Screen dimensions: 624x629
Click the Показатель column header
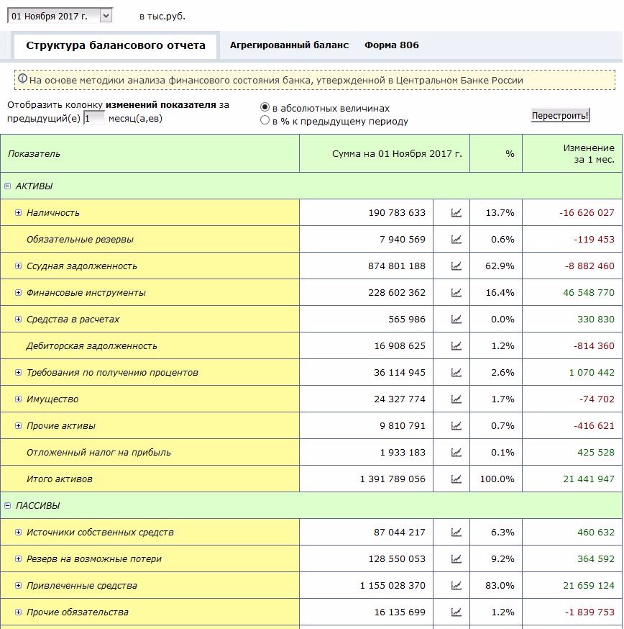pyautogui.click(x=150, y=153)
